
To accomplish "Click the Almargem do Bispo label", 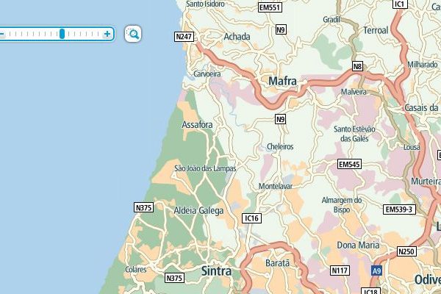I will click(x=342, y=205).
